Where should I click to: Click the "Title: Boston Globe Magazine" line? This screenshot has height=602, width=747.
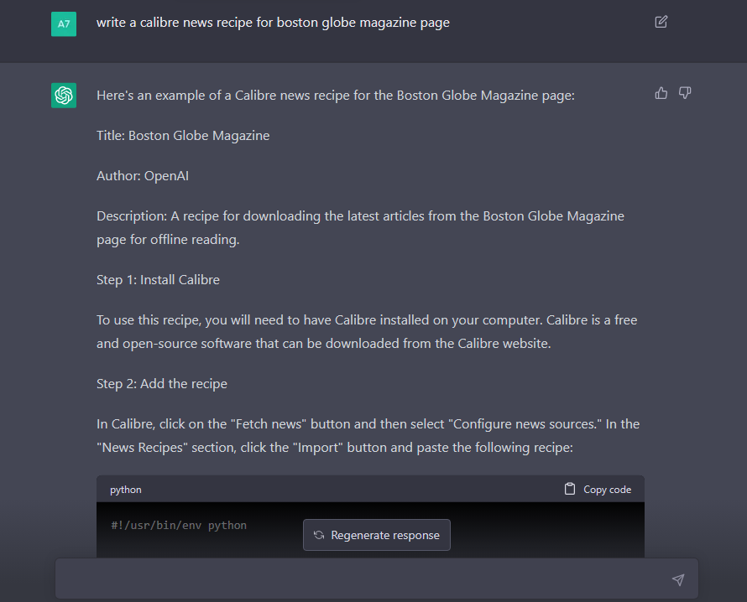(183, 136)
